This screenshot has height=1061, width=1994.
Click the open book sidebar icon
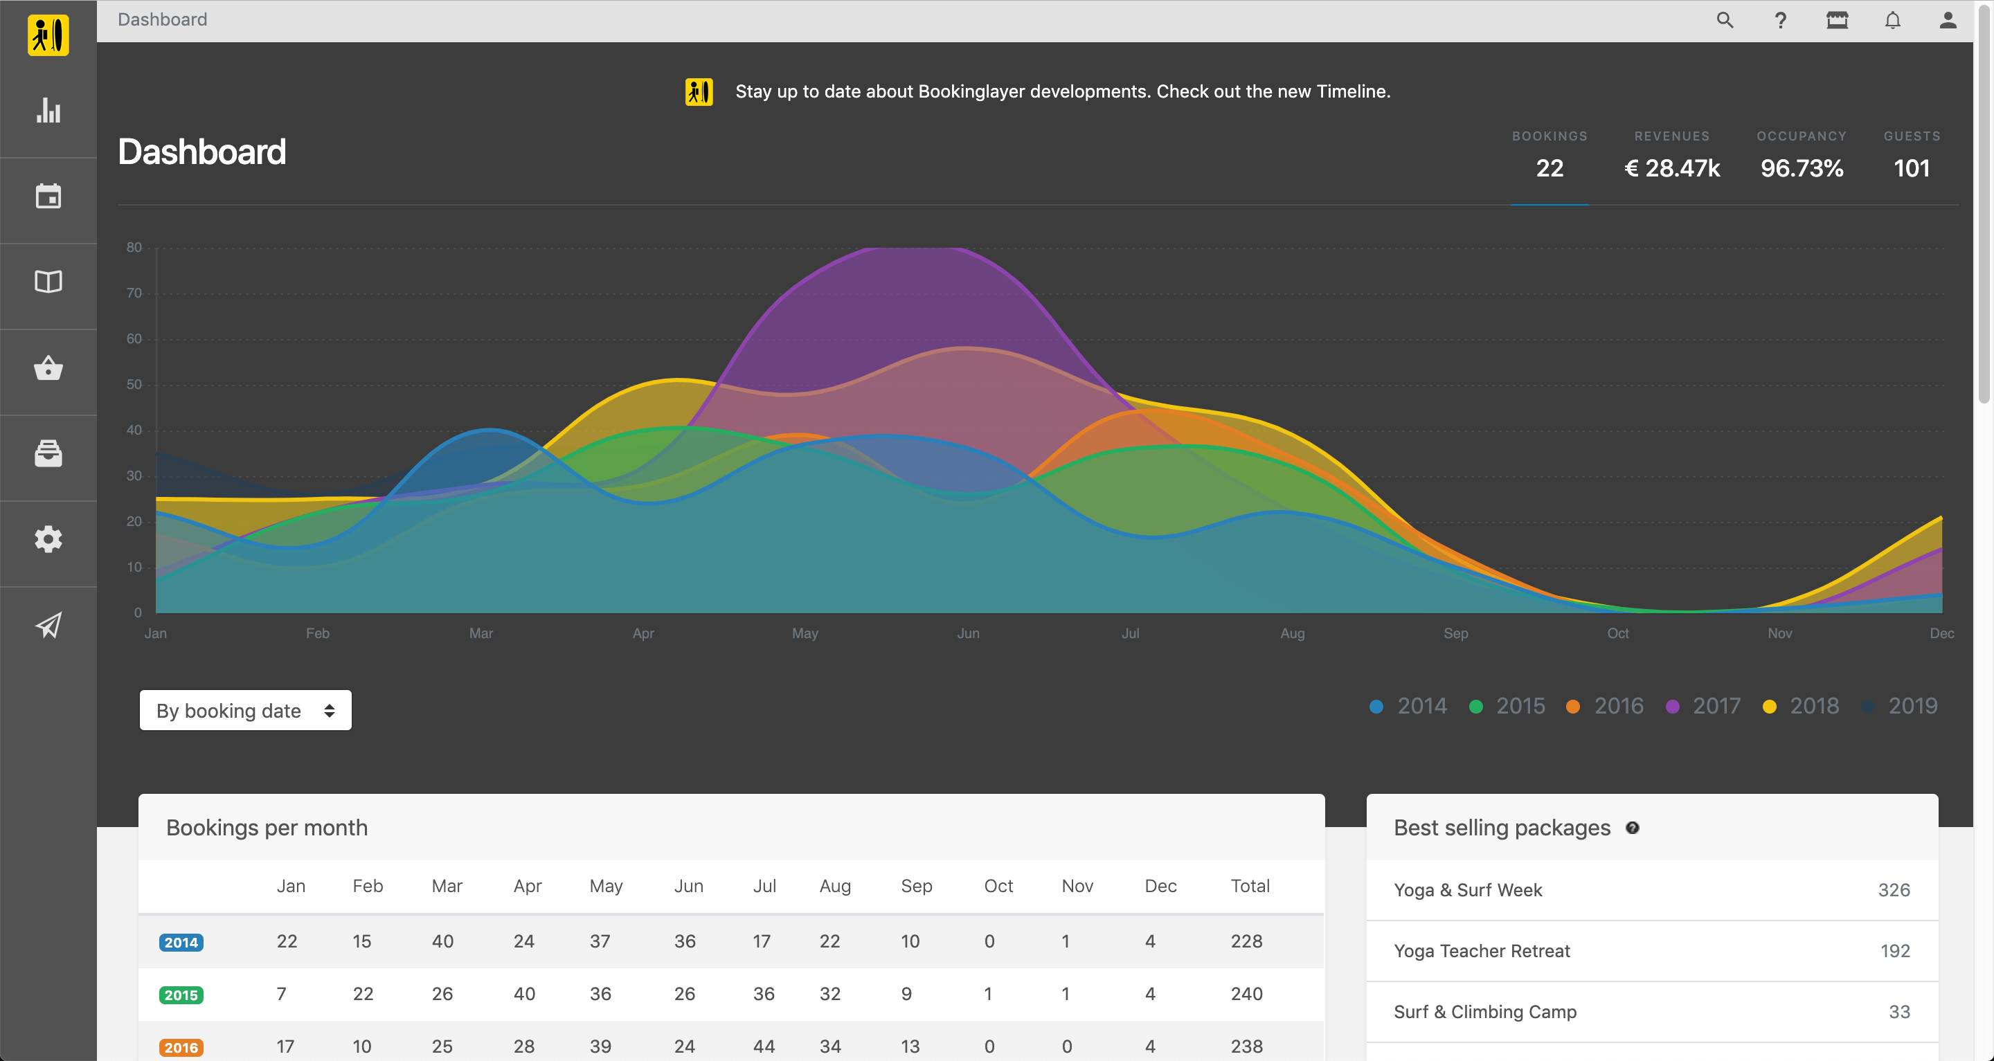click(48, 282)
